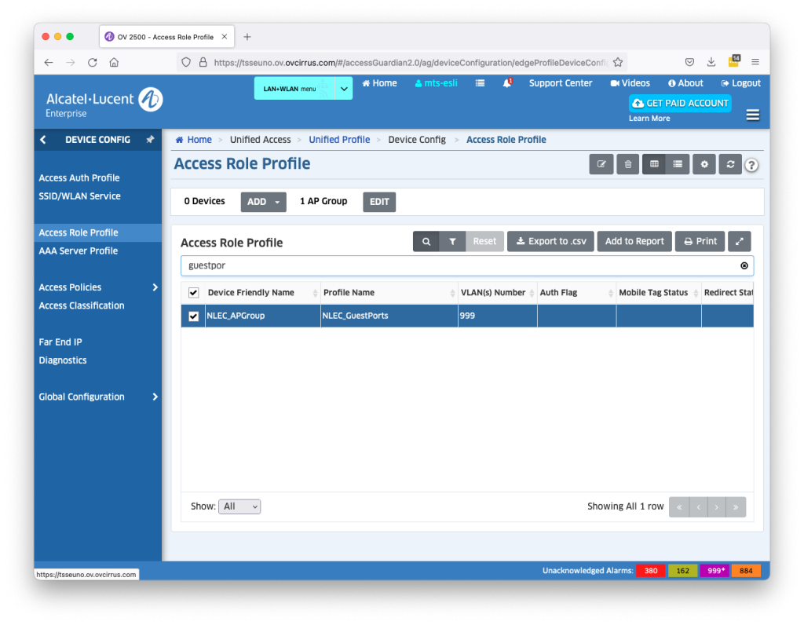Click Export to .csv button
This screenshot has height=625, width=804.
[x=551, y=242]
